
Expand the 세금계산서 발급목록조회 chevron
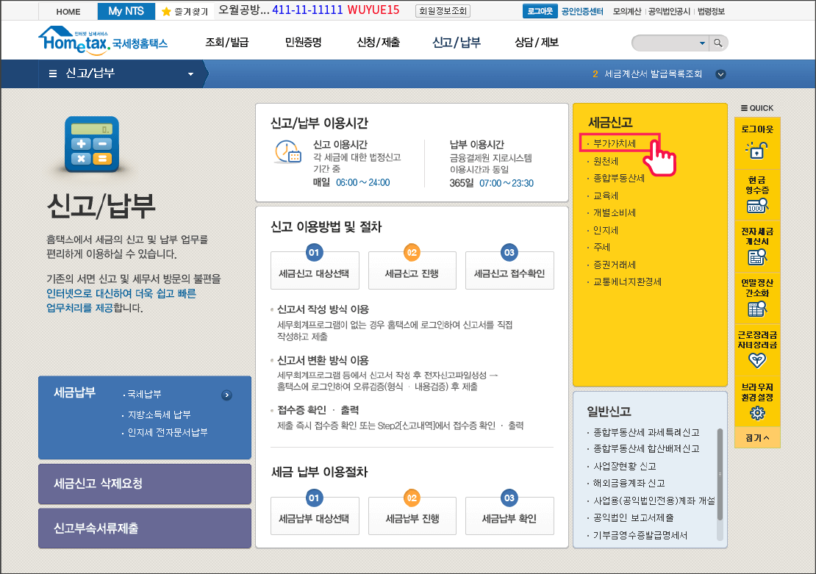[x=721, y=74]
